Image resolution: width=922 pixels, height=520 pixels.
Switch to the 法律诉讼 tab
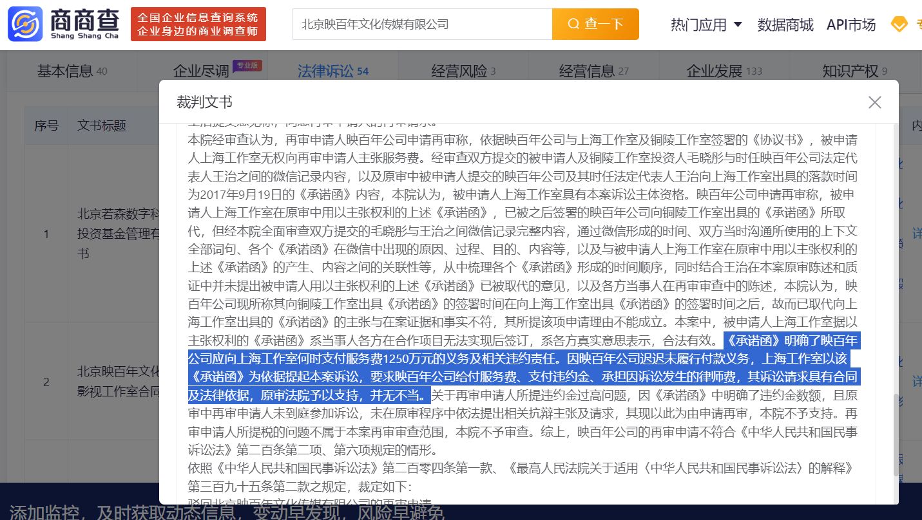coord(333,71)
